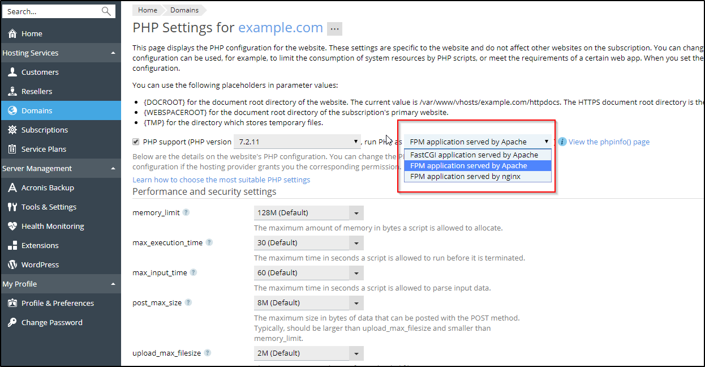Open Learn how to choose PHP settings link

221,180
